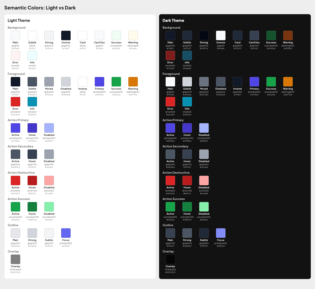Select the Info900 background swatch in Dark Theme
This screenshot has width=315, height=289.
[187, 55]
